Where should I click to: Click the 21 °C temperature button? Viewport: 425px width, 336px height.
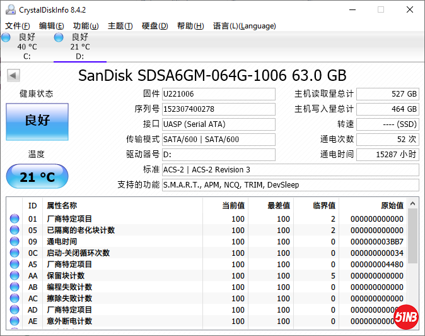point(37,177)
